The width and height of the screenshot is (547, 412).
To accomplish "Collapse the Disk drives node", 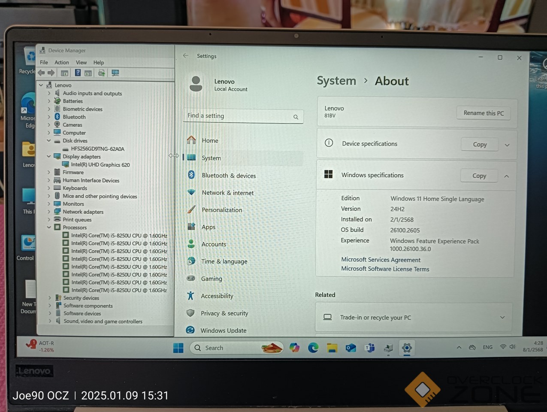I will [49, 141].
